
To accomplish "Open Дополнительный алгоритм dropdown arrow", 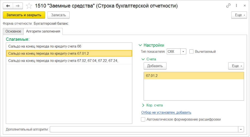I will (241, 129).
